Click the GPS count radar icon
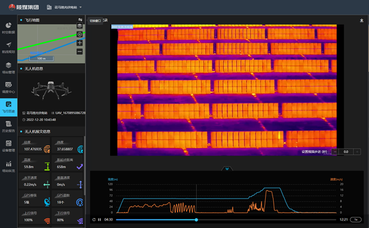Viewport: 369px width, 228px height. coord(80,202)
